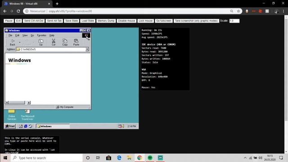The height and width of the screenshot is (162, 288).
Task: Click the serial console text area
Action: pyautogui.click(x=31, y=145)
